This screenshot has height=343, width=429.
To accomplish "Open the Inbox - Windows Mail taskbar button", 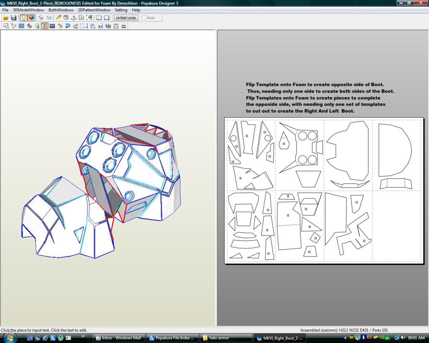I will 119,338.
